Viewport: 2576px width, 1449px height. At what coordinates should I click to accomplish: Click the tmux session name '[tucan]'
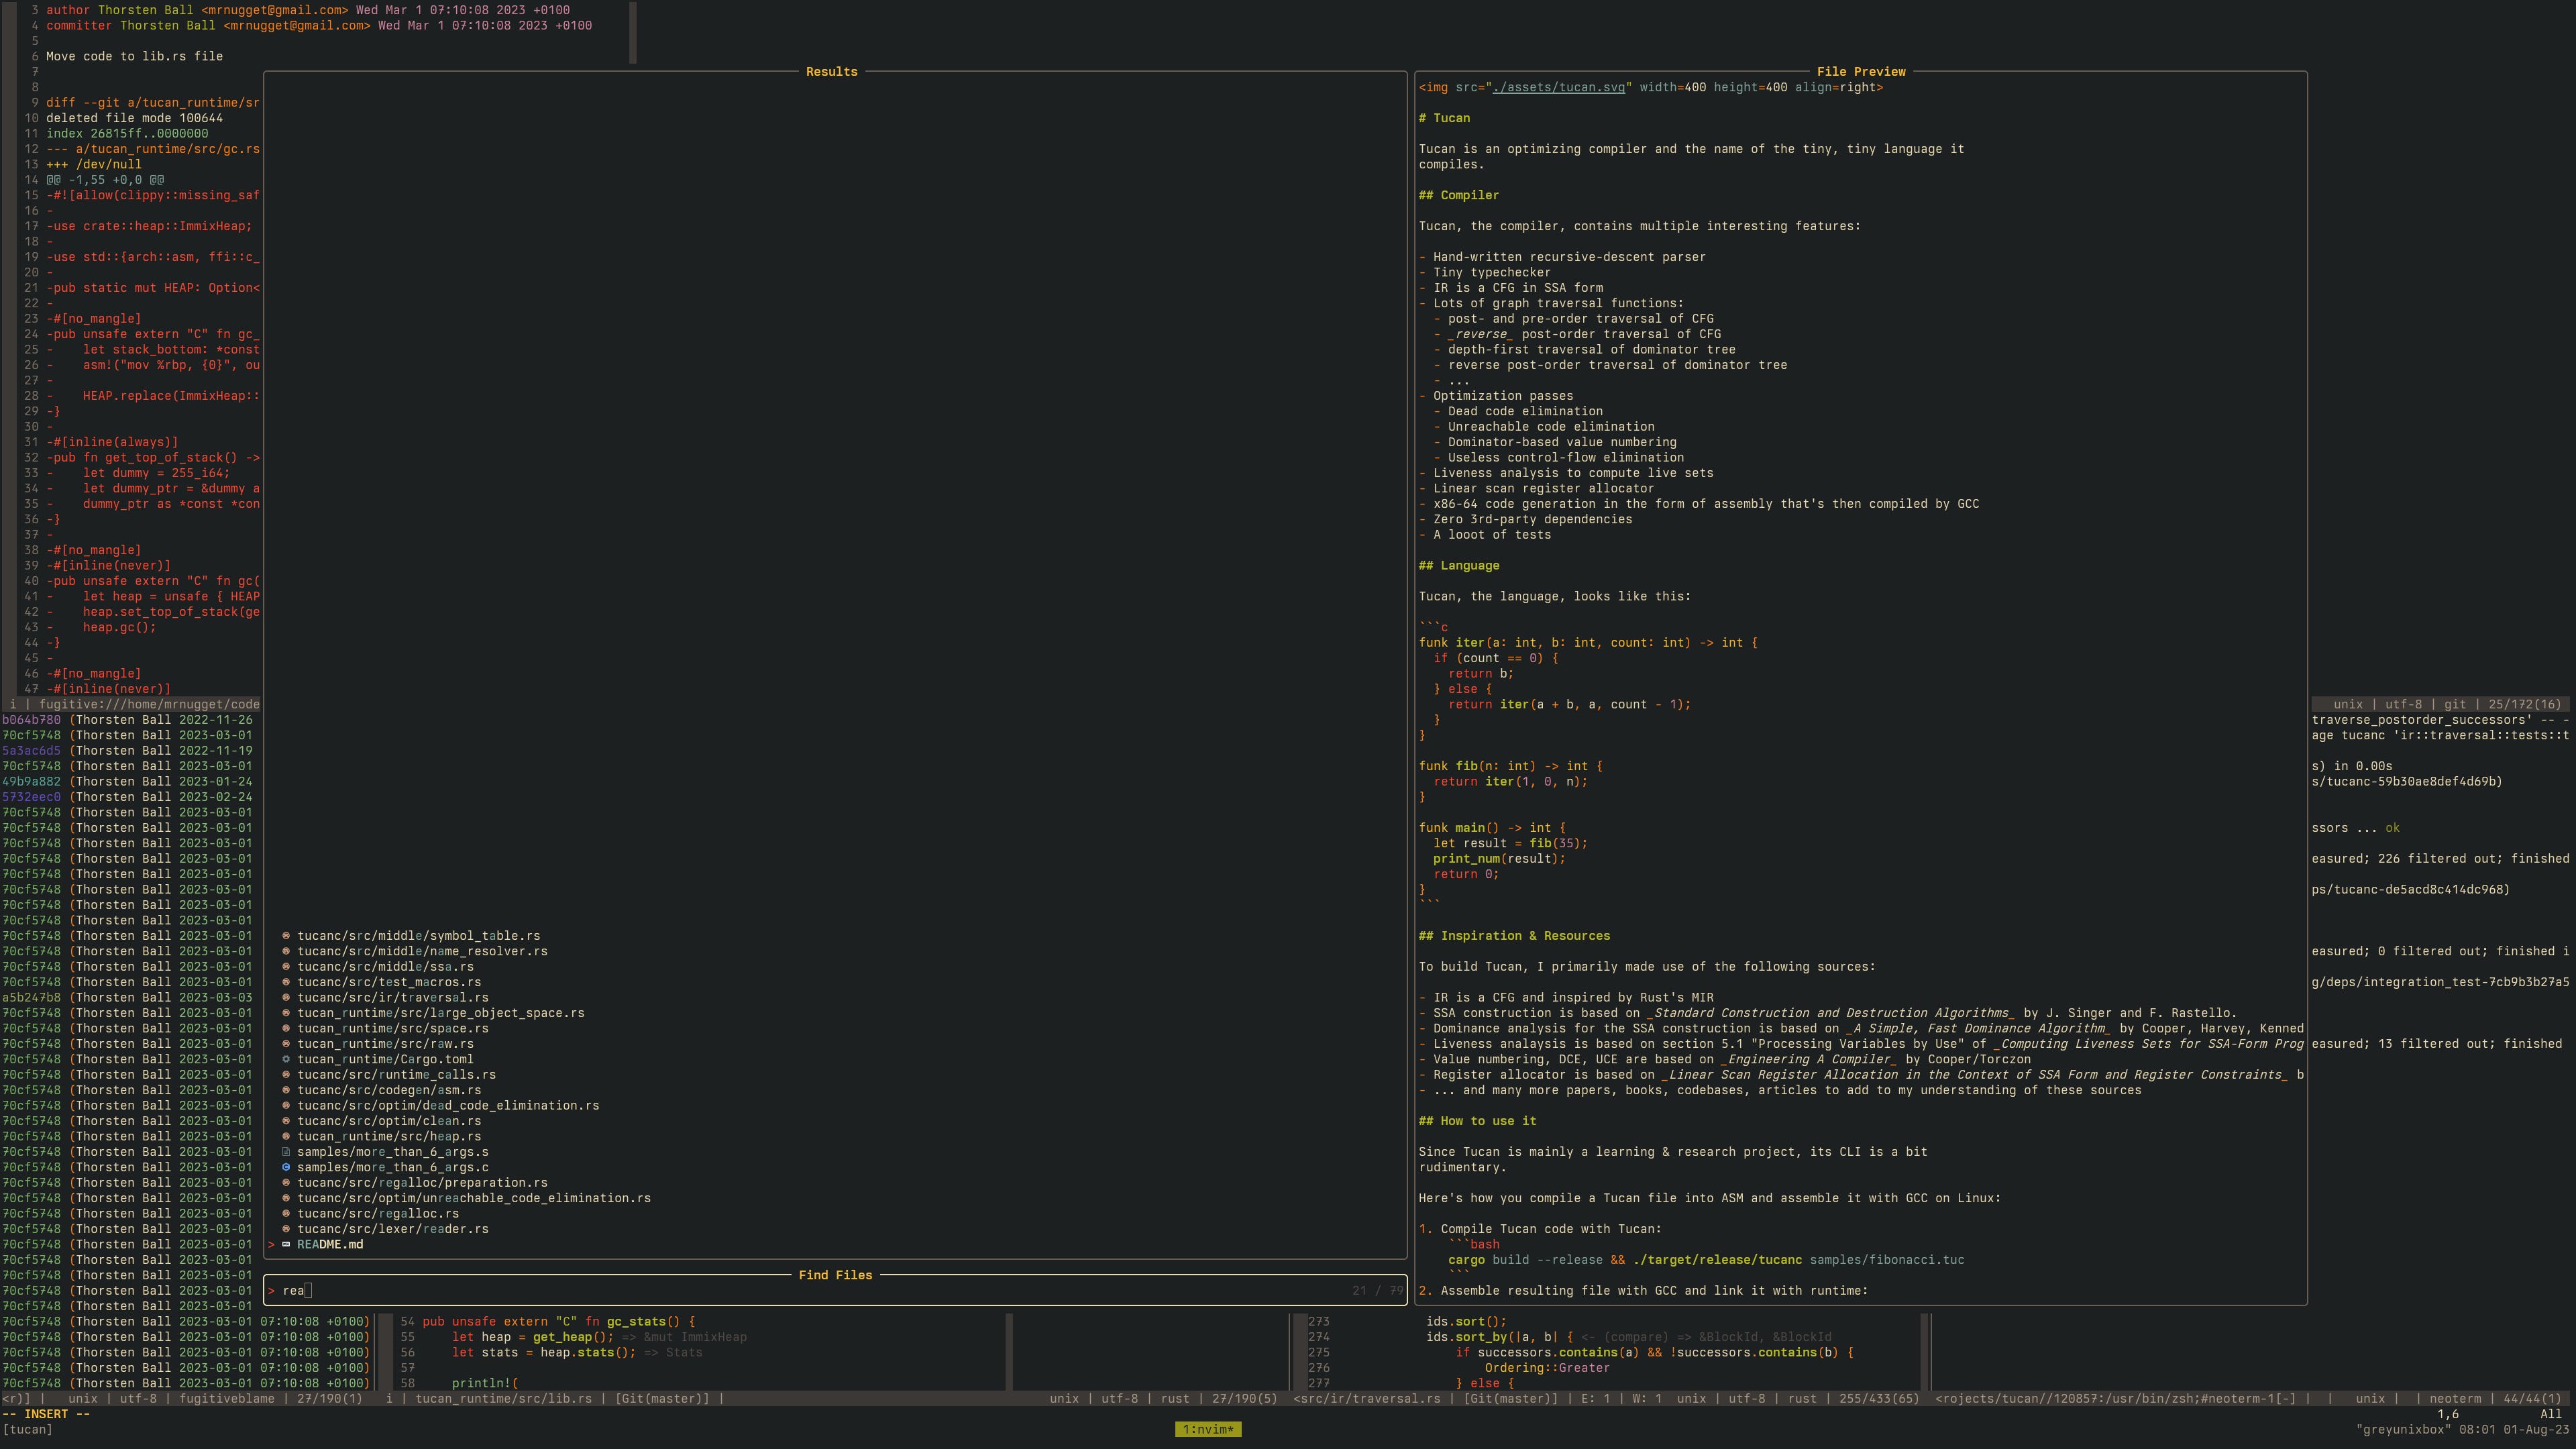(x=27, y=1430)
